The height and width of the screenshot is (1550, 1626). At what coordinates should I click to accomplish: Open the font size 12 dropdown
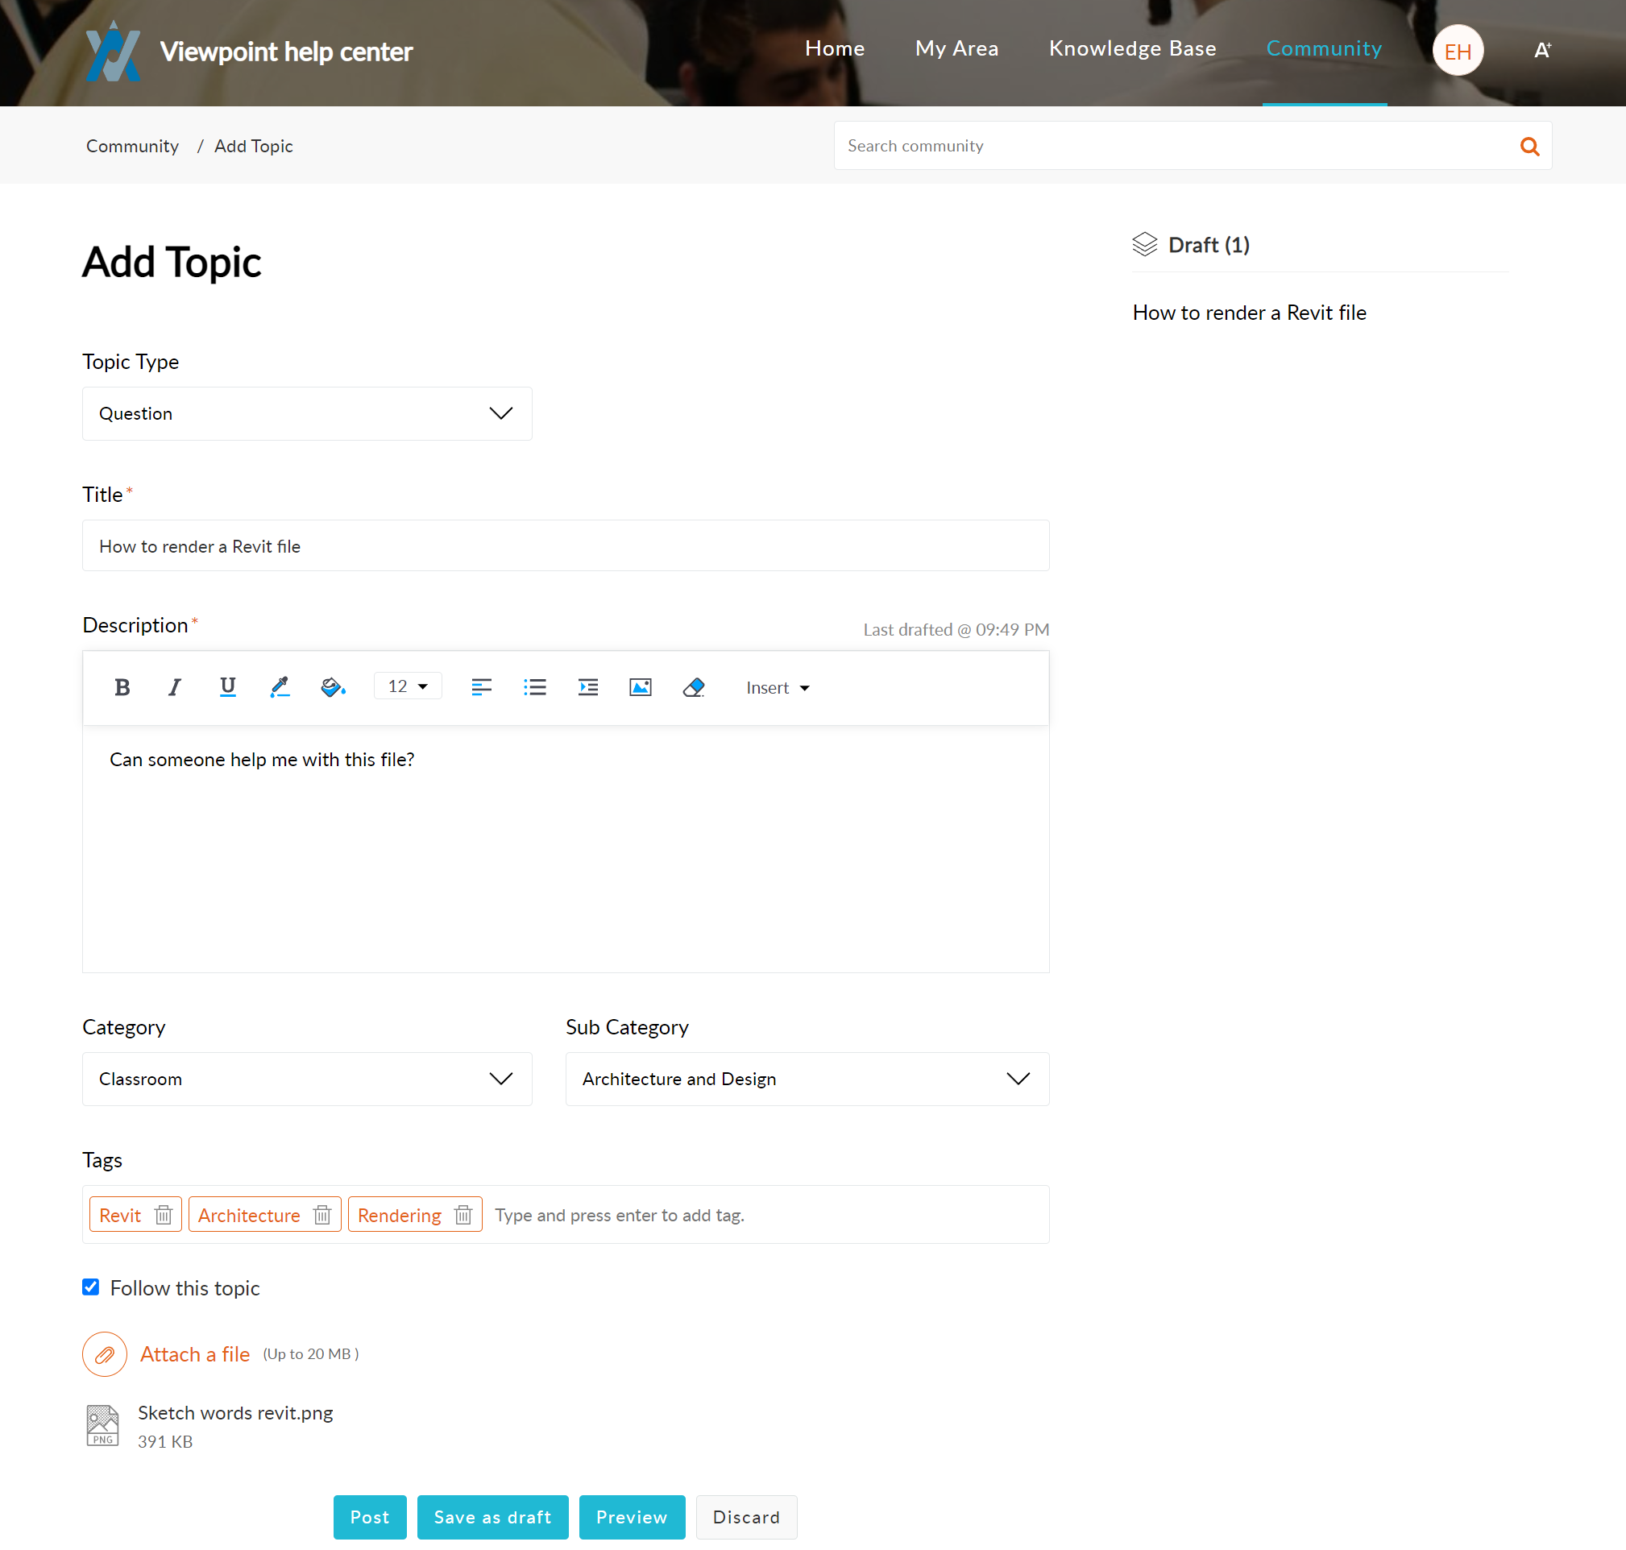409,686
